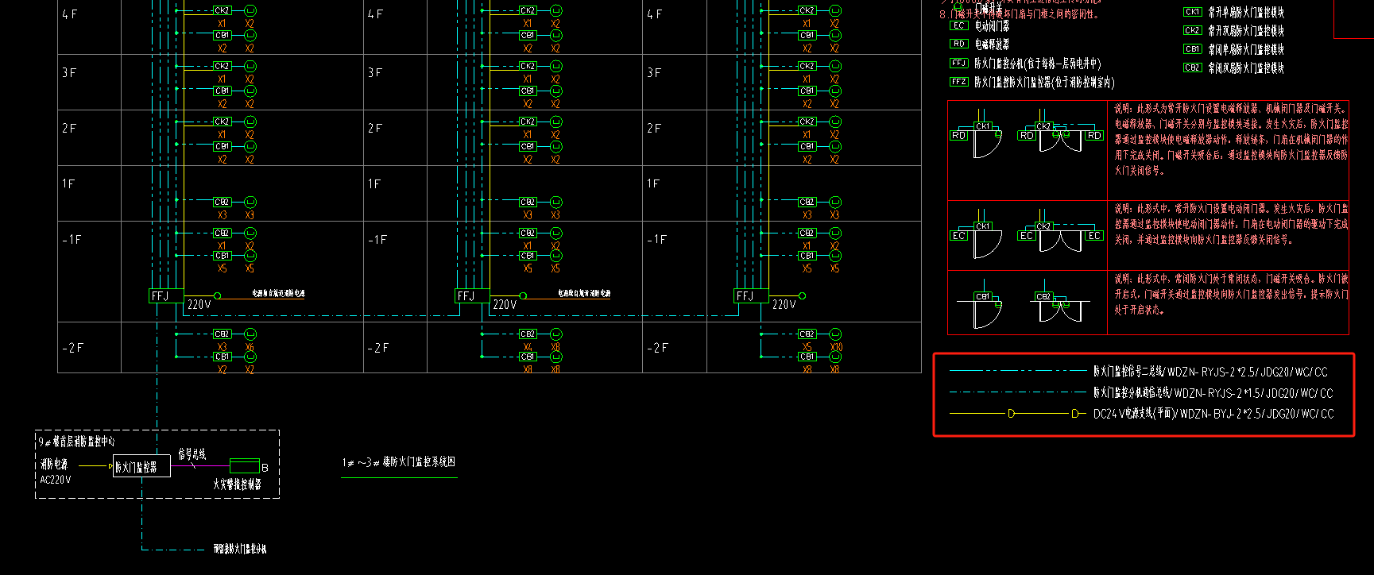
Task: Select the 说明 paragraph about 电磁释放器 and 机械闭门器
Action: click(x=1231, y=139)
